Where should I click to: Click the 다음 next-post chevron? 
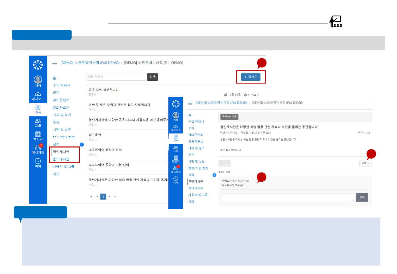coord(365,163)
